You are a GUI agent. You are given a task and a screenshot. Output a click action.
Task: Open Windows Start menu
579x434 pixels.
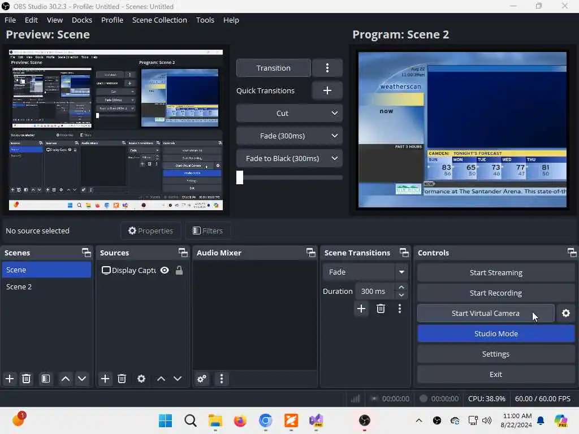click(x=165, y=420)
